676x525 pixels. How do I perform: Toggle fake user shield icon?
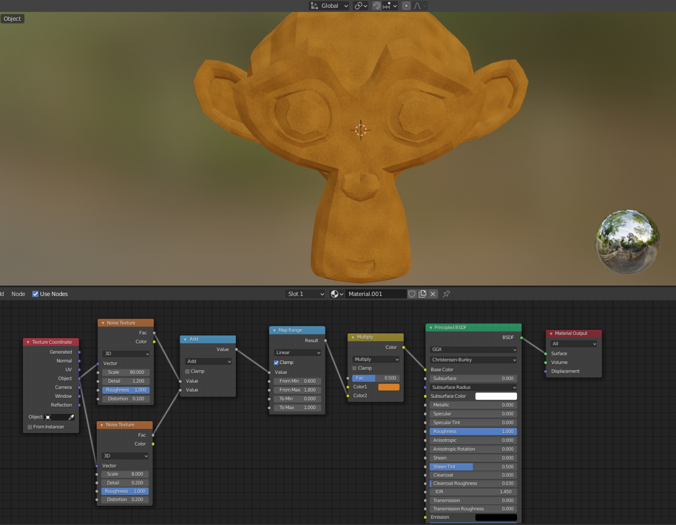412,294
